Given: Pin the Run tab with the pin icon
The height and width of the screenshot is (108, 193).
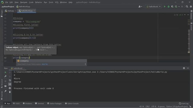Looking at the screenshot, I should click(5, 91).
